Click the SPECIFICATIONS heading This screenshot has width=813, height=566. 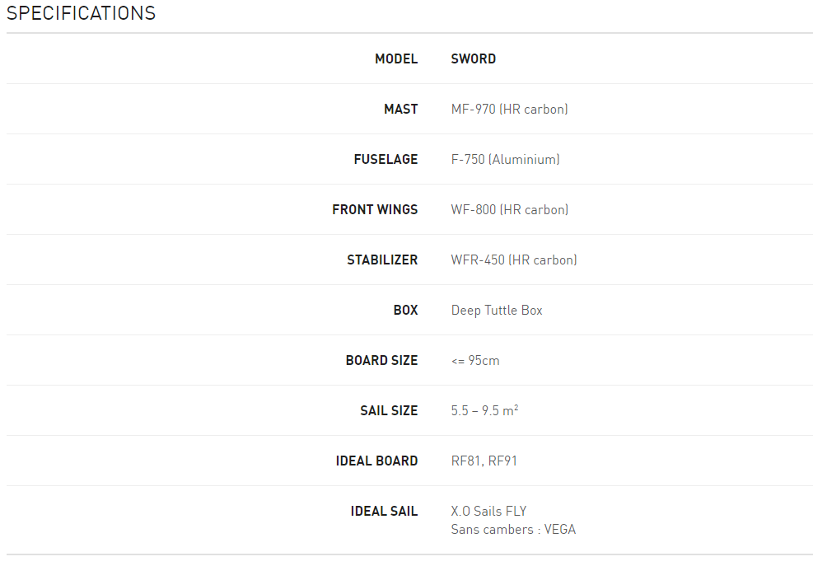click(81, 13)
